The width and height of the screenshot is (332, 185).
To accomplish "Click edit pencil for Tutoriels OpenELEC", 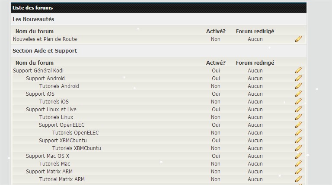I will [x=298, y=132].
